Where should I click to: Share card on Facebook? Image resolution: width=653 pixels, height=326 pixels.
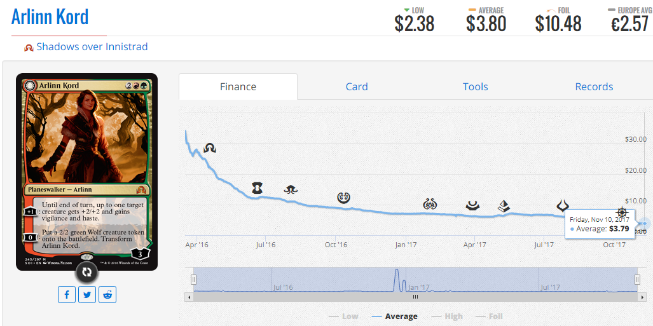click(x=67, y=295)
